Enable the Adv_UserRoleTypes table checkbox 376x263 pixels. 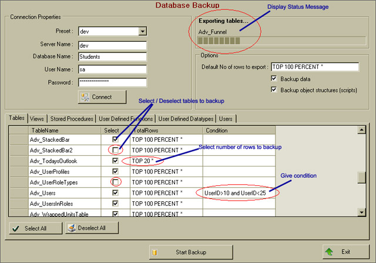click(x=116, y=182)
